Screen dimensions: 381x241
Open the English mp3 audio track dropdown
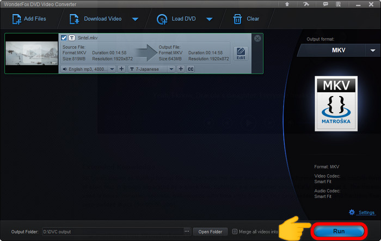click(112, 69)
